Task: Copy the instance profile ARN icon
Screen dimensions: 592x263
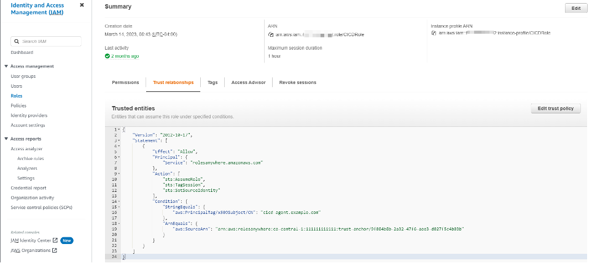Action: [434, 33]
